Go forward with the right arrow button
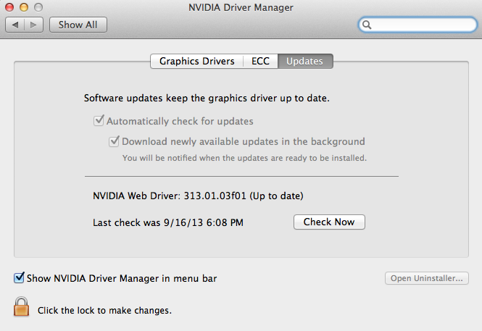The width and height of the screenshot is (482, 331). tap(33, 25)
